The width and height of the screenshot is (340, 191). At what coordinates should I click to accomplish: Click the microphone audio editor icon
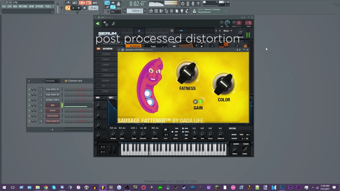tap(193, 3)
